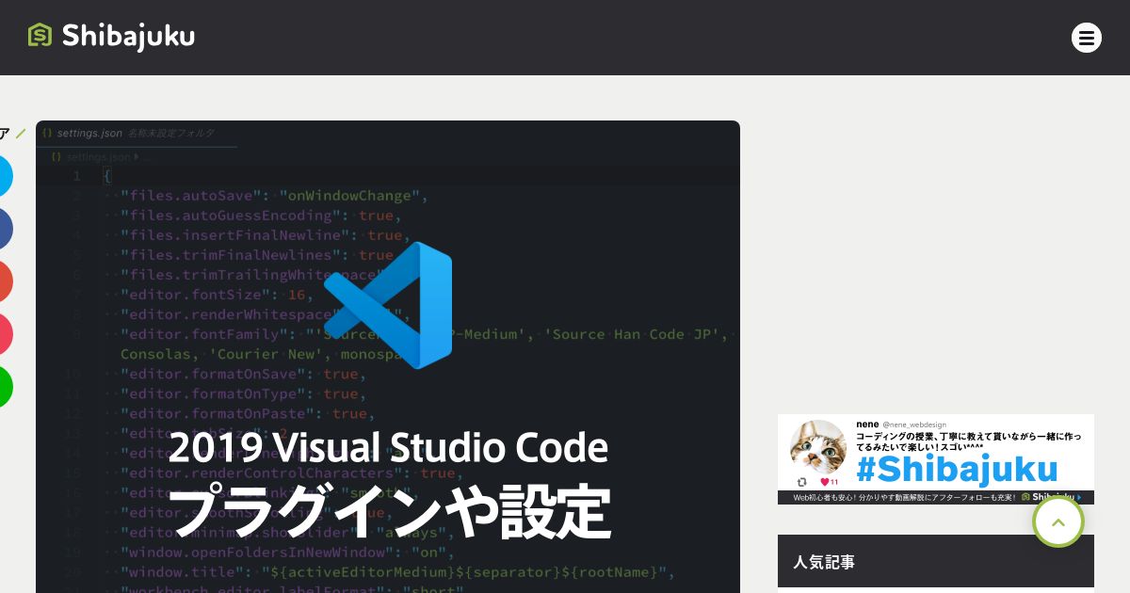Viewport: 1130px width, 593px height.
Task: Return to top with the green arrow button
Action: tap(1058, 521)
